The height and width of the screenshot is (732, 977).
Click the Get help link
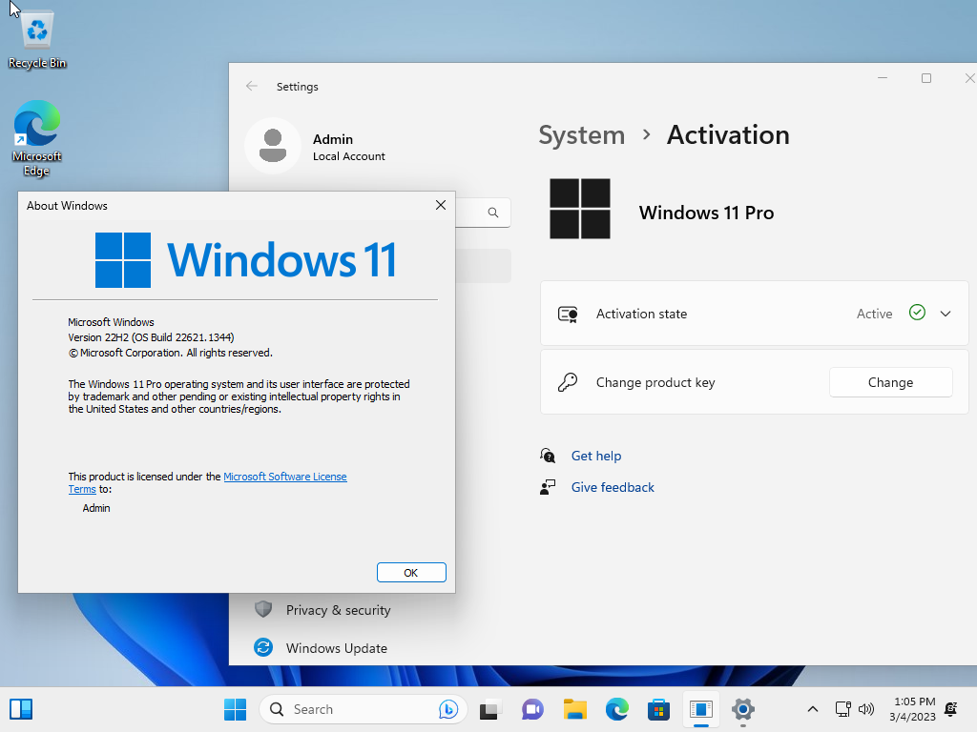pyautogui.click(x=596, y=456)
